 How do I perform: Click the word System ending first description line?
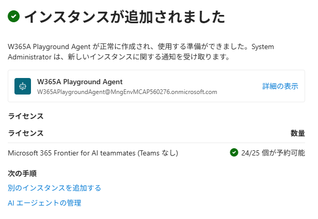click(263, 46)
